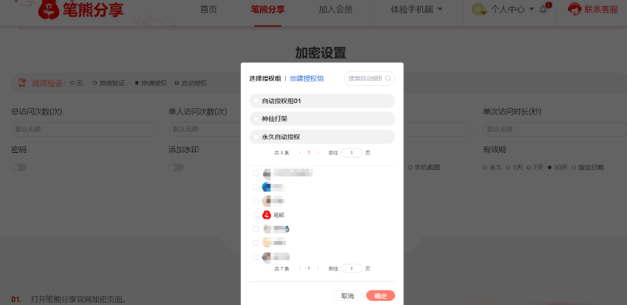Check the 永久自动授权 checkbox

[257, 137]
